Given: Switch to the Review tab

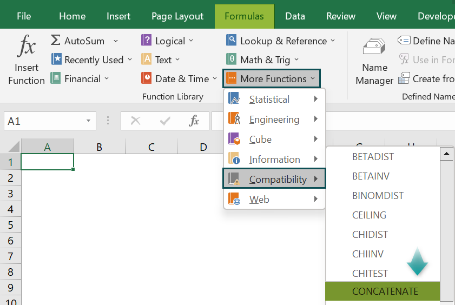Looking at the screenshot, I should coord(341,16).
